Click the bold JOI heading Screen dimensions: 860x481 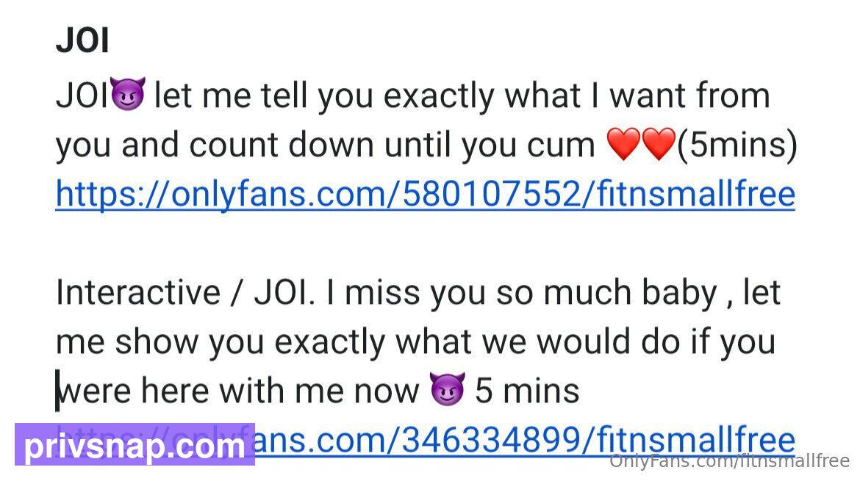(x=82, y=40)
